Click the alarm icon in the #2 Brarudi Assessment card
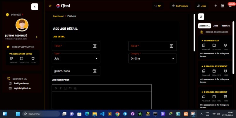This screenshot has height=118, width=236. tap(225, 71)
